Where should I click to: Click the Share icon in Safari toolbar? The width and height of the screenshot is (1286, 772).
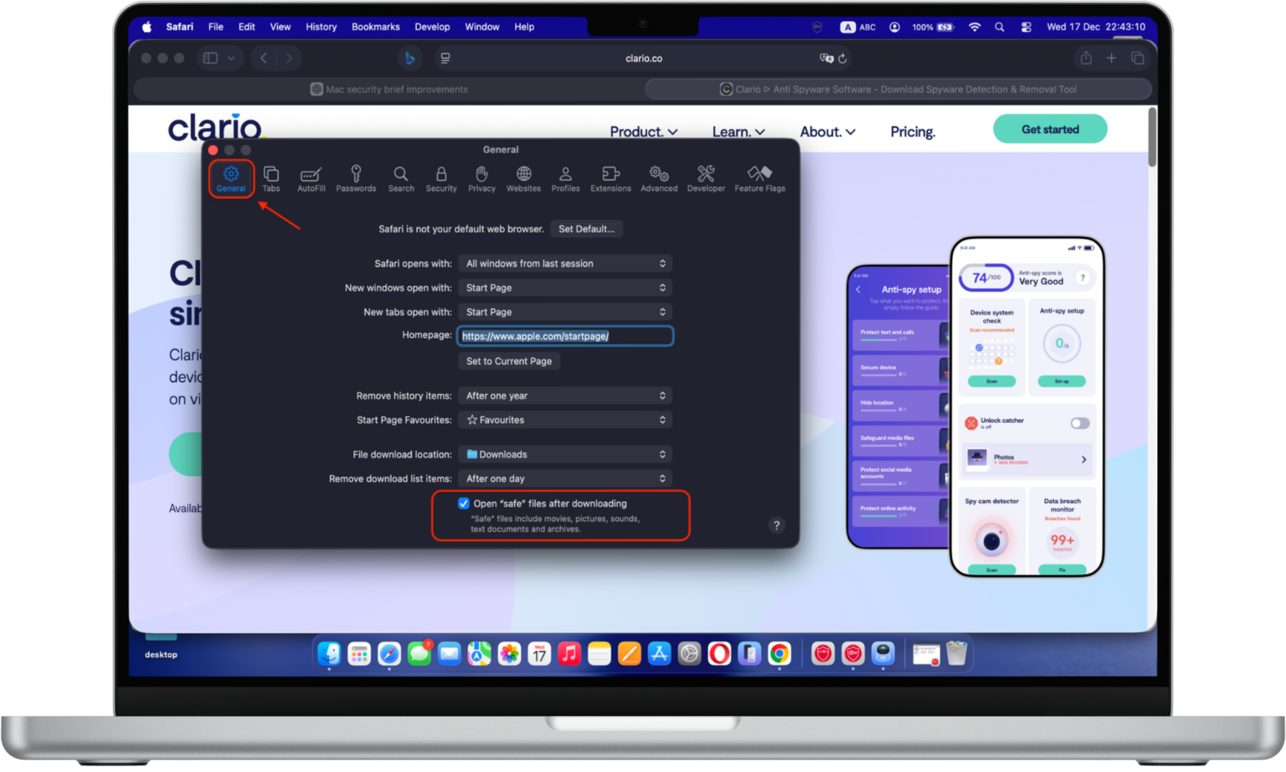point(1085,58)
